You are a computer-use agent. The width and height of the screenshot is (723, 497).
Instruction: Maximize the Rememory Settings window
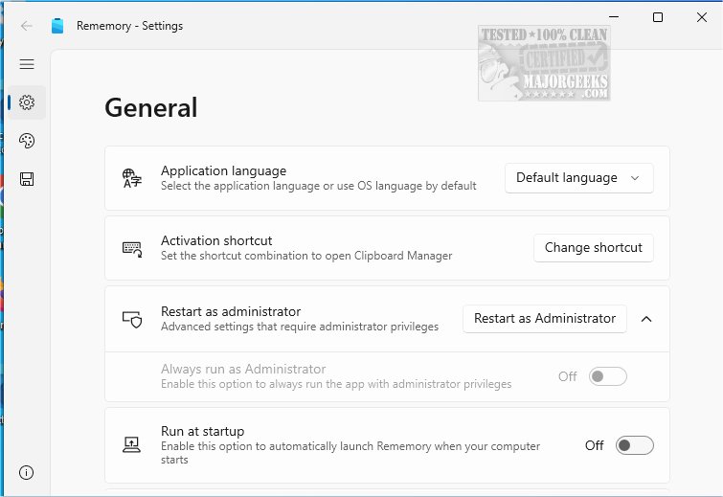coord(658,17)
